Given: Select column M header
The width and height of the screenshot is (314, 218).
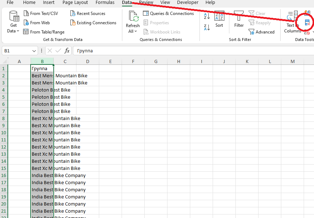Looking at the screenshot, I should click(293, 61).
